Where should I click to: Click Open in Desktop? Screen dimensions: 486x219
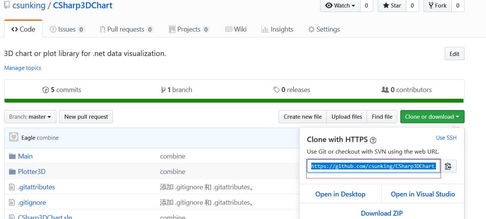tap(341, 194)
